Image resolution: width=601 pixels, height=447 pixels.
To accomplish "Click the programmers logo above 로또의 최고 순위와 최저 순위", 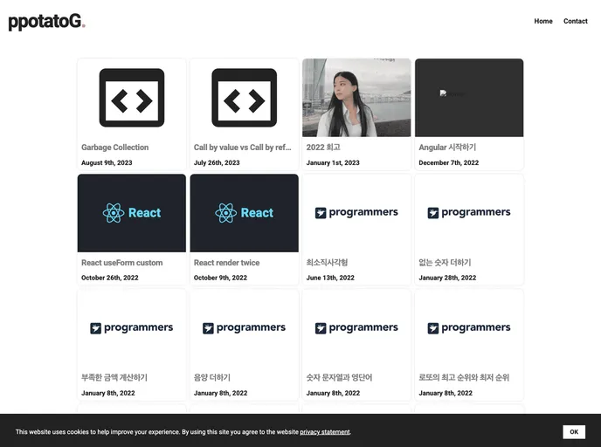I will [x=469, y=328].
